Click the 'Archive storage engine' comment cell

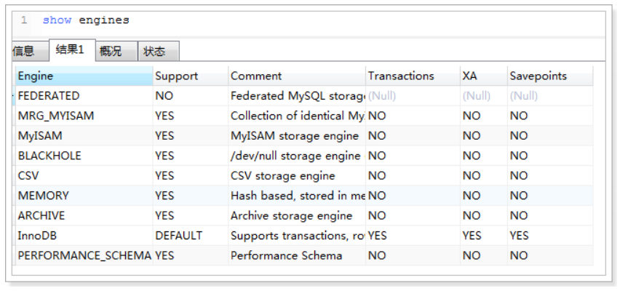[297, 215]
